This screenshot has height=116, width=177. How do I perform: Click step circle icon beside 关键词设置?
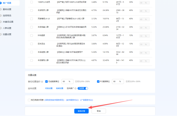coord(1,22)
